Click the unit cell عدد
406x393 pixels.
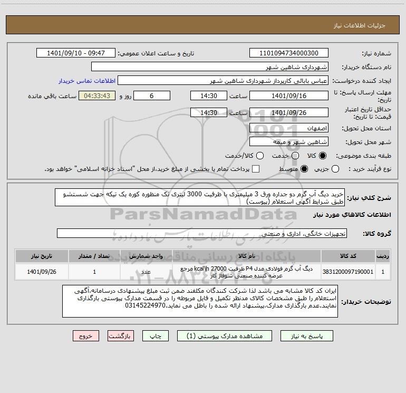[x=146, y=272]
